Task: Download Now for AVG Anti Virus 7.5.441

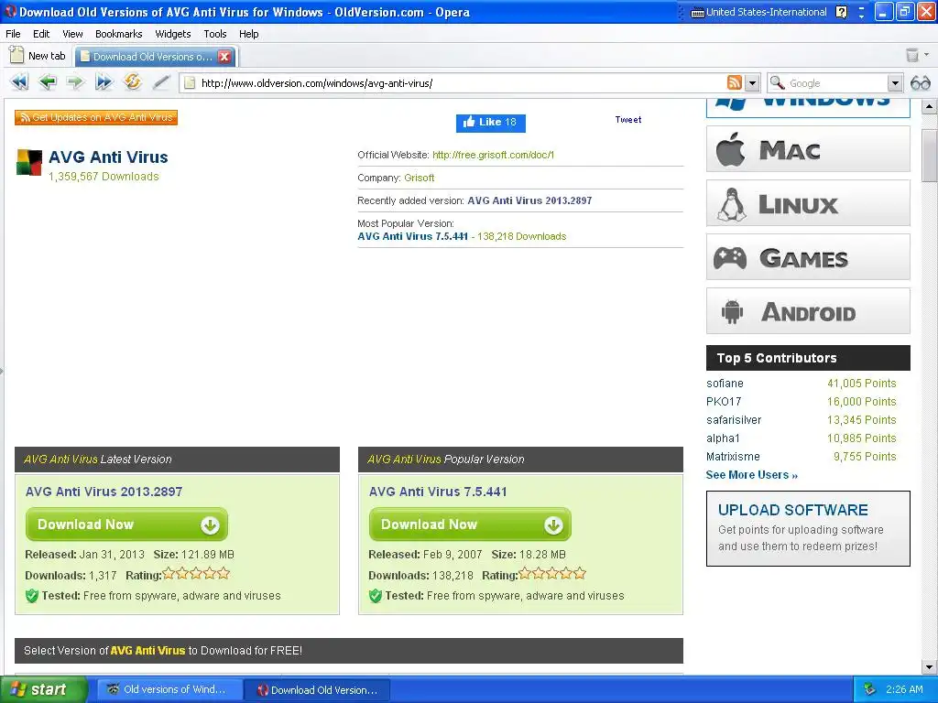Action: (470, 525)
